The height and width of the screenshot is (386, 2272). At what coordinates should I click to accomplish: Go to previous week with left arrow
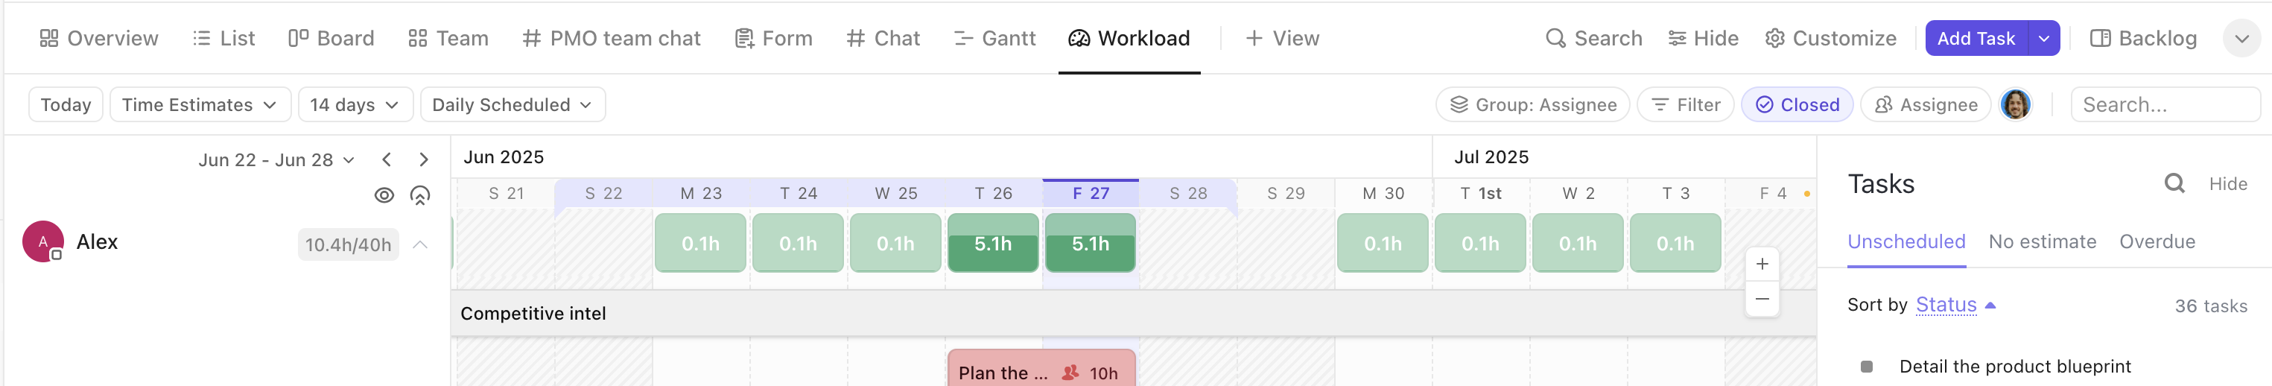click(387, 160)
